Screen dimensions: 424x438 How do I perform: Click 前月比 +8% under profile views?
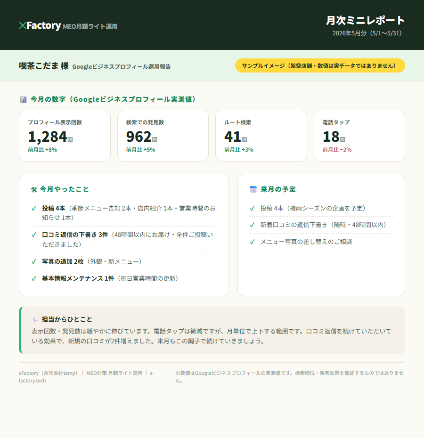coord(42,150)
